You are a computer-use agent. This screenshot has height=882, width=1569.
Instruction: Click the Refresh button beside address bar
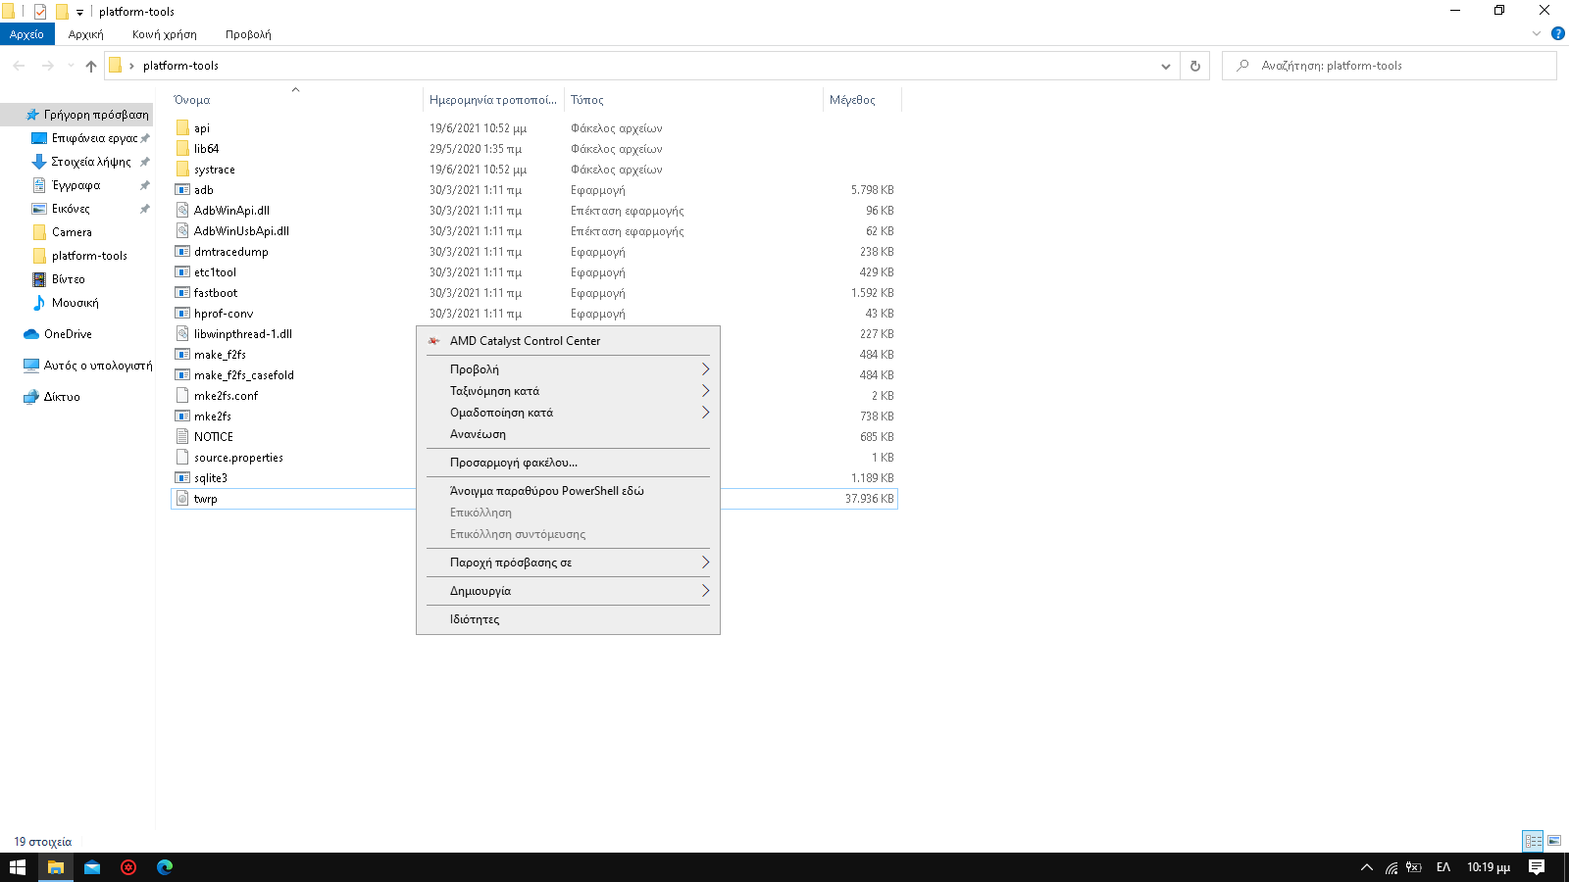[x=1194, y=66]
